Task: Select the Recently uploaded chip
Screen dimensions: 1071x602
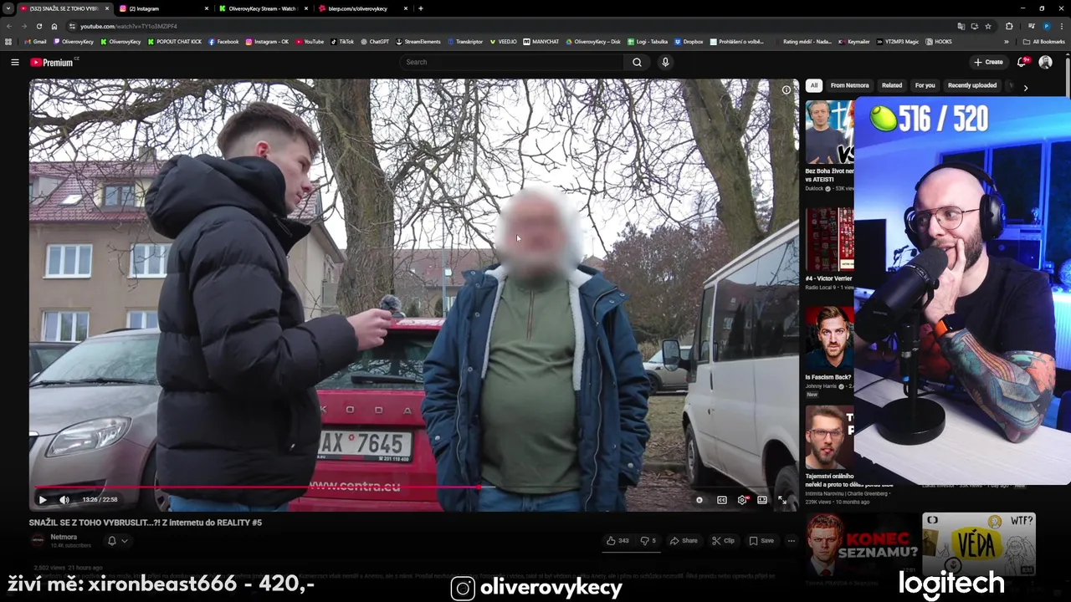Action: [971, 85]
